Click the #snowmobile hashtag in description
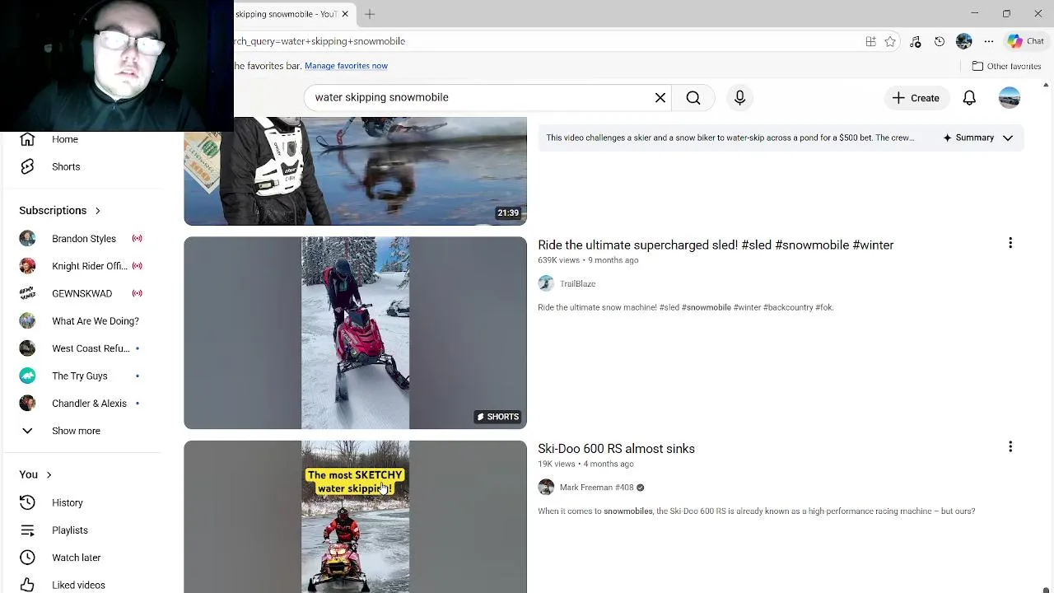This screenshot has height=593, width=1054. tap(706, 307)
